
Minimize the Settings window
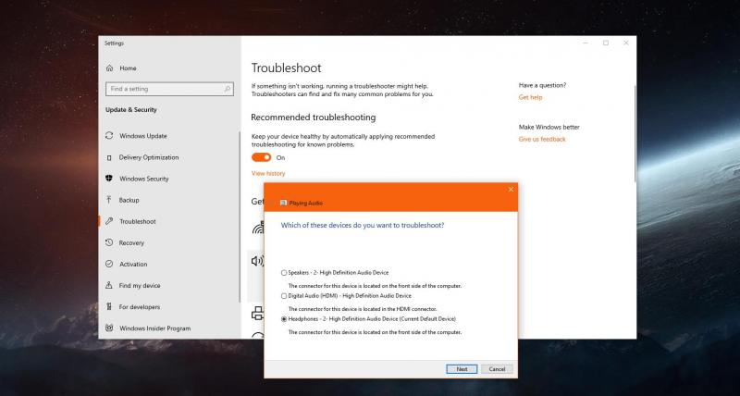[x=586, y=43]
